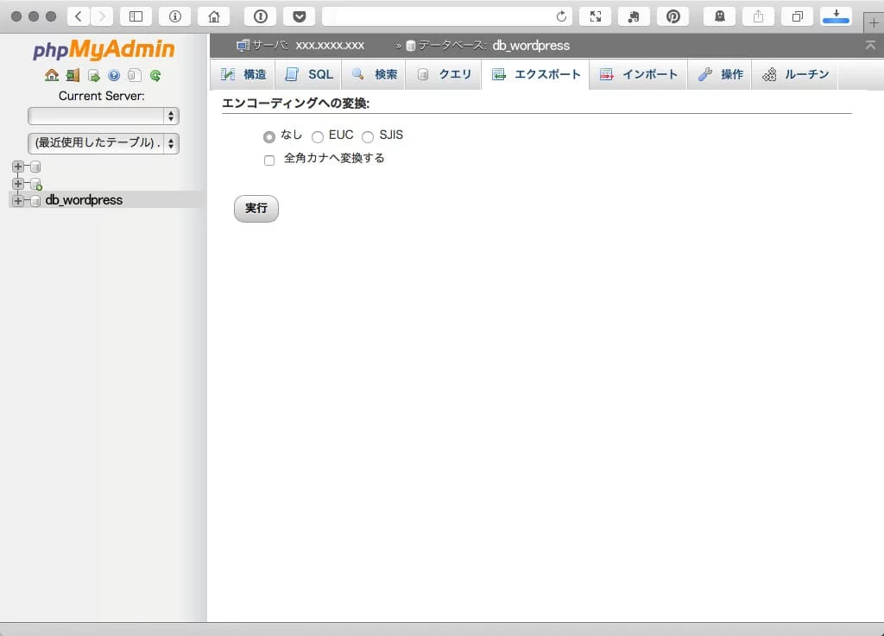Go back in browser history
The height and width of the screenshot is (636, 884).
[x=79, y=16]
